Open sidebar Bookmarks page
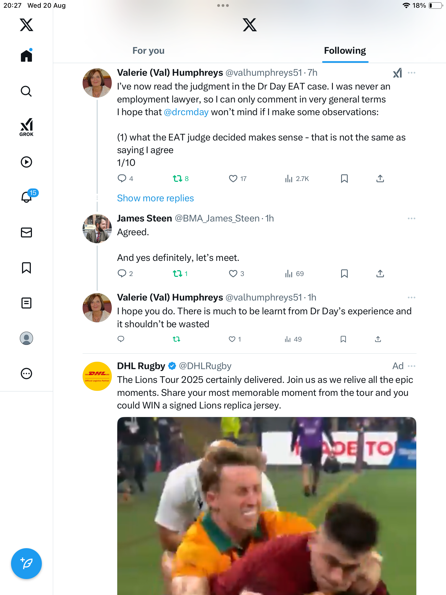This screenshot has width=446, height=595. tap(26, 268)
